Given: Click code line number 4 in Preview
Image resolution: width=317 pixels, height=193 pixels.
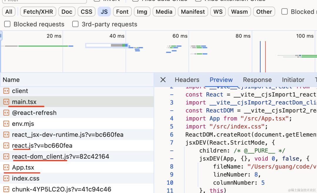Looking at the screenshot, I should (171, 118).
